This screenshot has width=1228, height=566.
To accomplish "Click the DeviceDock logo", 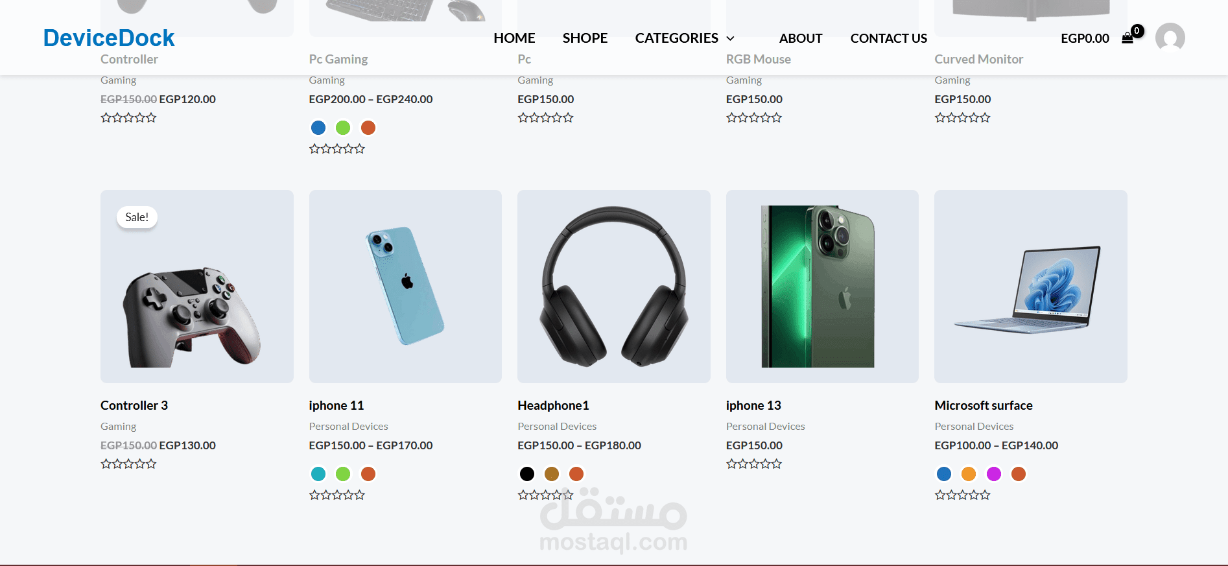I will pyautogui.click(x=109, y=38).
